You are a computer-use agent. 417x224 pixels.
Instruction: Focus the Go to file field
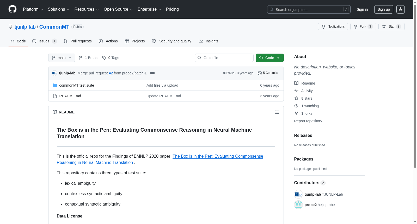coord(224,58)
